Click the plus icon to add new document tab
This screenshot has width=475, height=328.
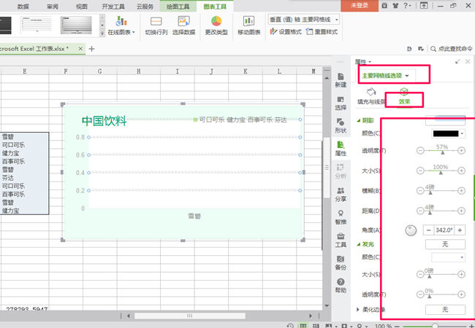pos(91,49)
